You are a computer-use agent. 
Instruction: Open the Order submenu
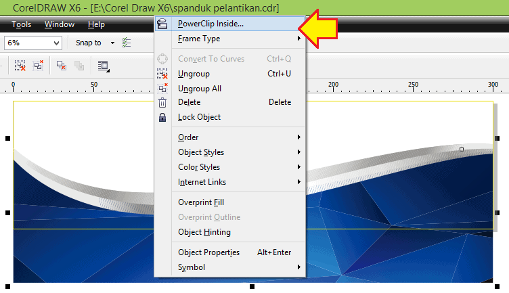pos(230,137)
